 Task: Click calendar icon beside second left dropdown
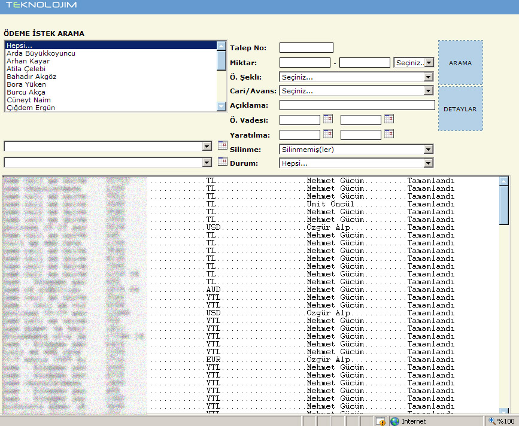[x=222, y=162]
